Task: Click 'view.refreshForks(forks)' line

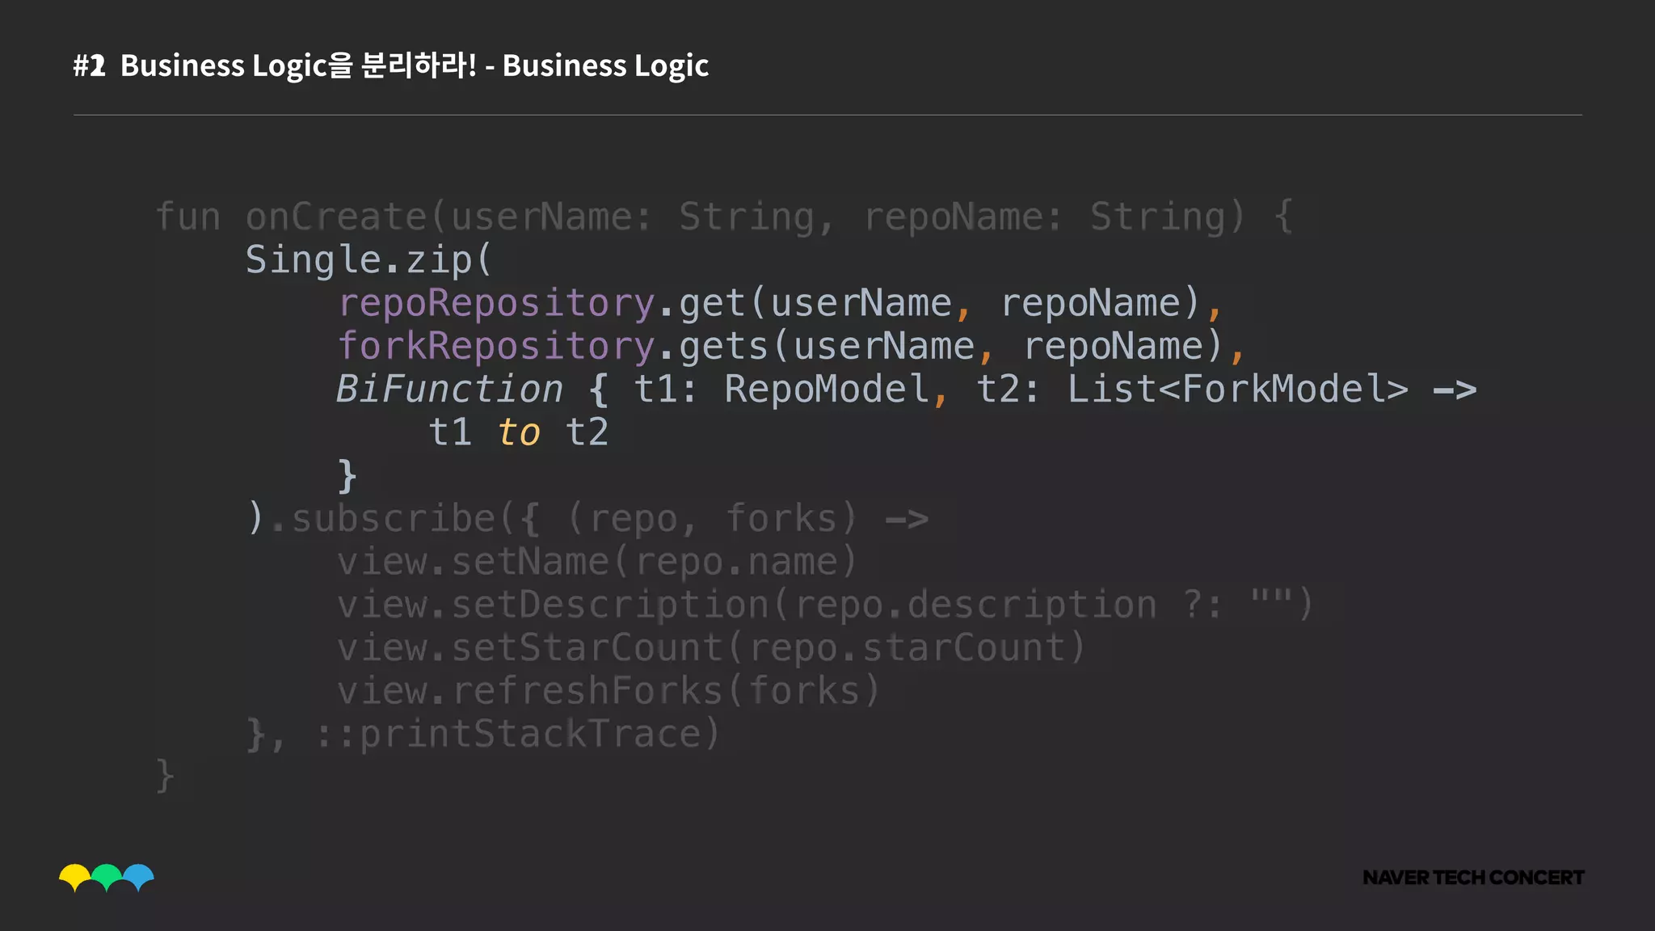Action: coord(608,691)
